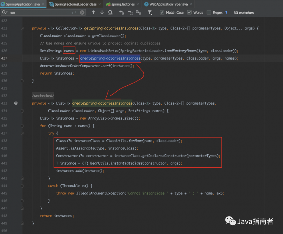The image size is (283, 234).
Task: Switch to the spring.factories tab
Action: 122,4
